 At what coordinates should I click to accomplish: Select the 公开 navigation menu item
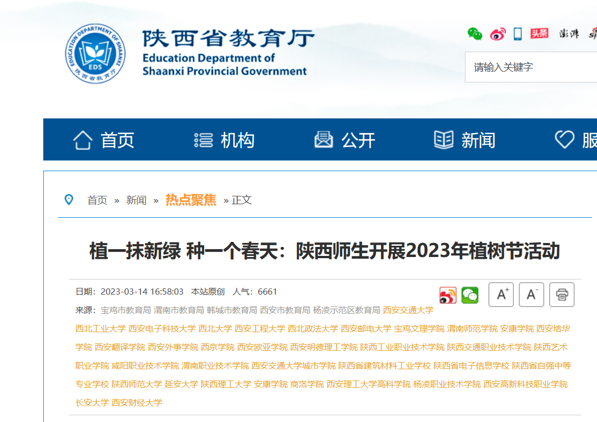click(x=345, y=140)
